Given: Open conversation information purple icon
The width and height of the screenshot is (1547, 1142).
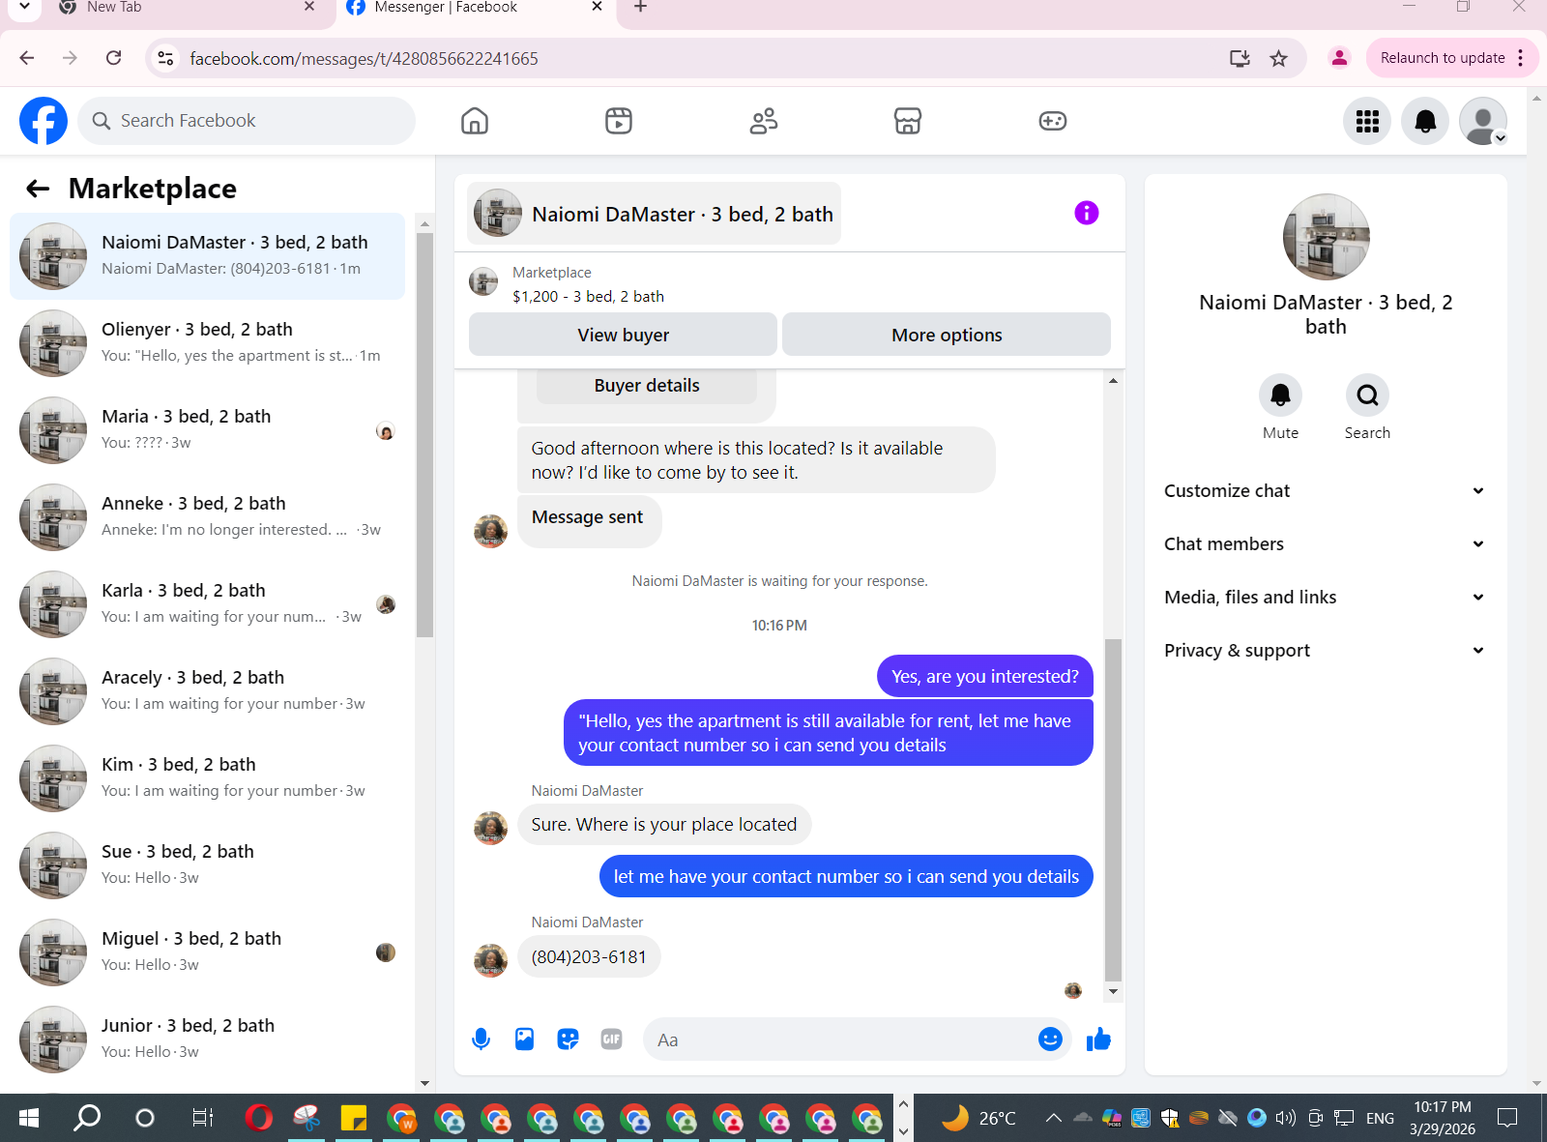Looking at the screenshot, I should point(1087,213).
